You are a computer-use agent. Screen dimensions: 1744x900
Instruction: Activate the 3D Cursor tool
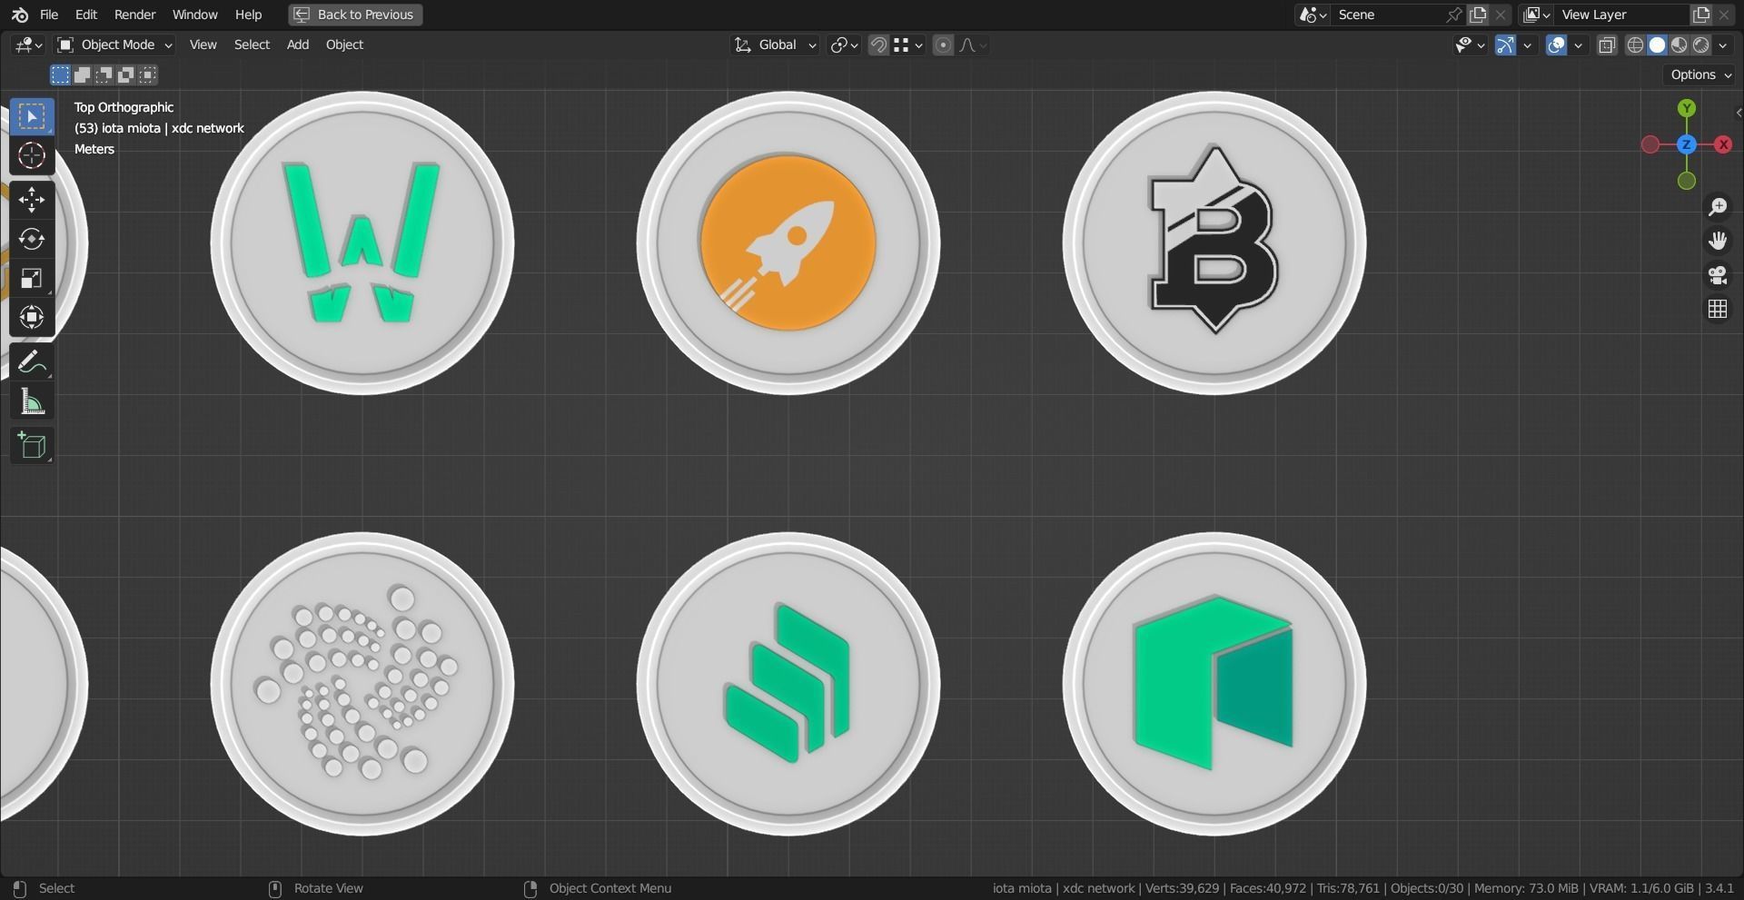pyautogui.click(x=32, y=155)
